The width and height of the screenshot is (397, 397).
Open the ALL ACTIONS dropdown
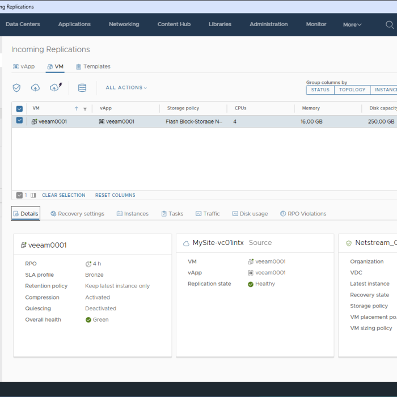click(126, 87)
